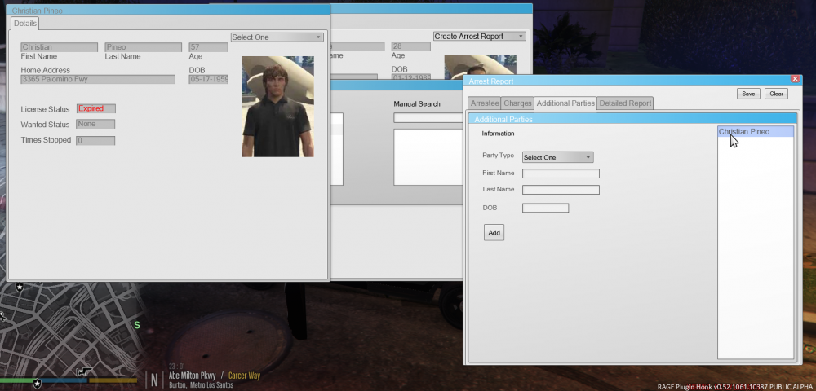The height and width of the screenshot is (391, 816).
Task: Click the DOB field in Additional Parties
Action: (x=545, y=208)
